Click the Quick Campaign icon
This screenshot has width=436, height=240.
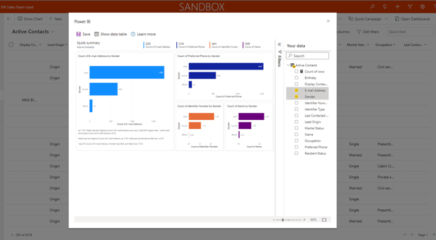[x=351, y=19]
